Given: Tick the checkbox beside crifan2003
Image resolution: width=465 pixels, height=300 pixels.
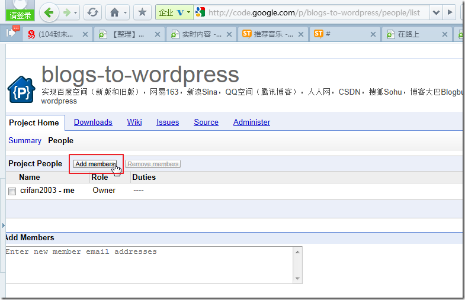Looking at the screenshot, I should coord(12,191).
